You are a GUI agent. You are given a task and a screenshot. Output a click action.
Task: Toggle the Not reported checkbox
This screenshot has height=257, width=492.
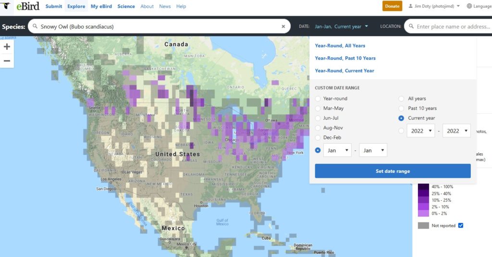pyautogui.click(x=461, y=225)
